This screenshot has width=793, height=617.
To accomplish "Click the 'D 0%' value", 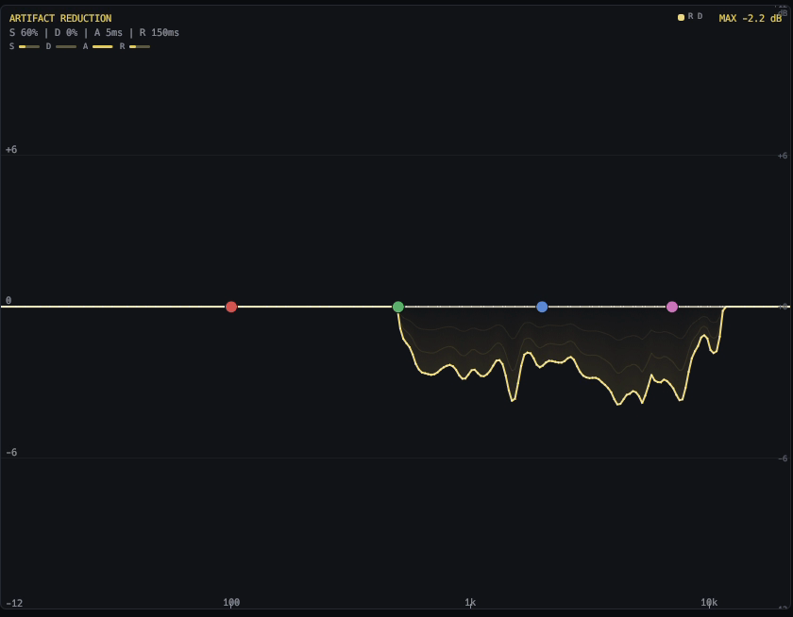I will pyautogui.click(x=66, y=32).
